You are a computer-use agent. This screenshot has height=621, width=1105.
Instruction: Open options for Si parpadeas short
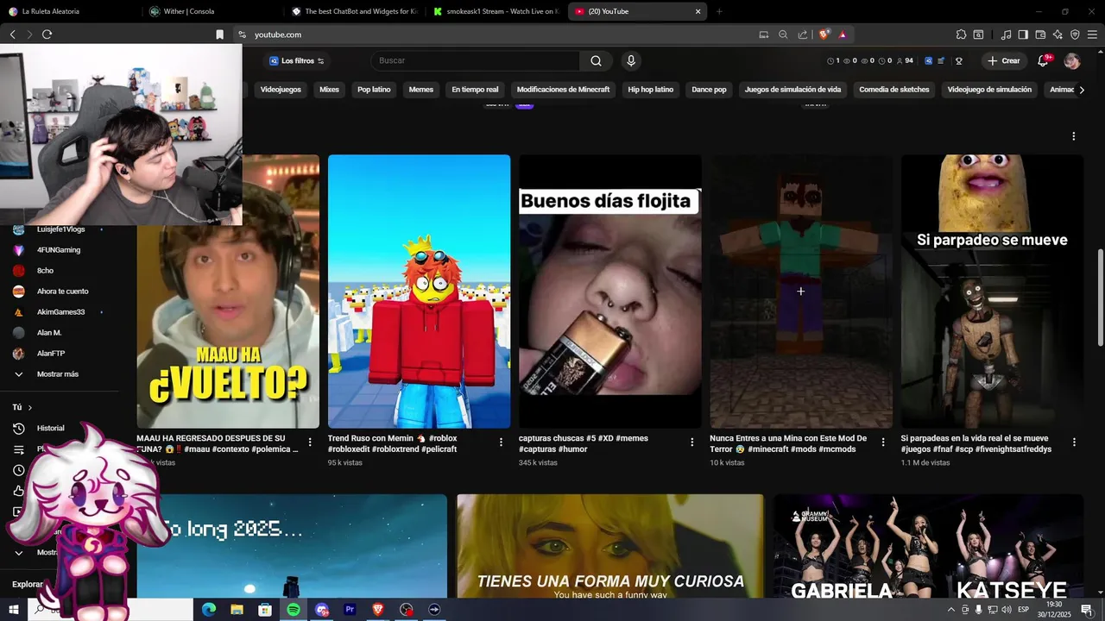[1074, 442]
